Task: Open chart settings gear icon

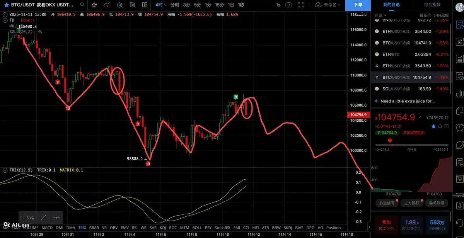Action: point(120,5)
